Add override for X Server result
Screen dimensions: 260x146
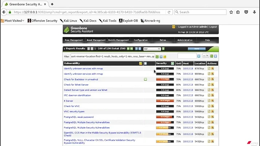pyautogui.click(x=213, y=101)
